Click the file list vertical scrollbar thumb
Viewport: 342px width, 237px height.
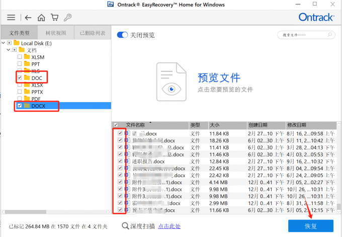pyautogui.click(x=338, y=206)
